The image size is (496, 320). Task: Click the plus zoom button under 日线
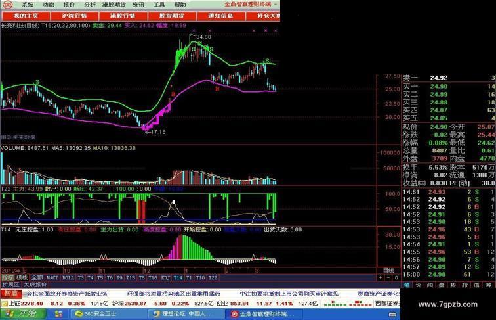(x=381, y=277)
